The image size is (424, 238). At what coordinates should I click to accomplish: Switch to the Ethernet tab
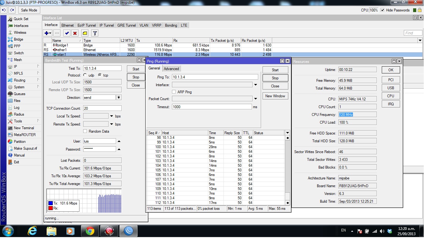[68, 25]
